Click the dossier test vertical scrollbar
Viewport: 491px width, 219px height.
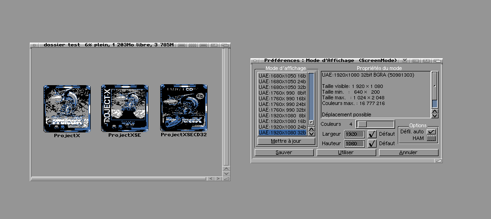[226, 107]
